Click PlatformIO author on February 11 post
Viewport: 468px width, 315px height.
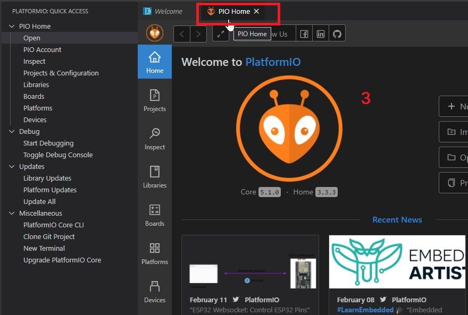[x=262, y=300]
